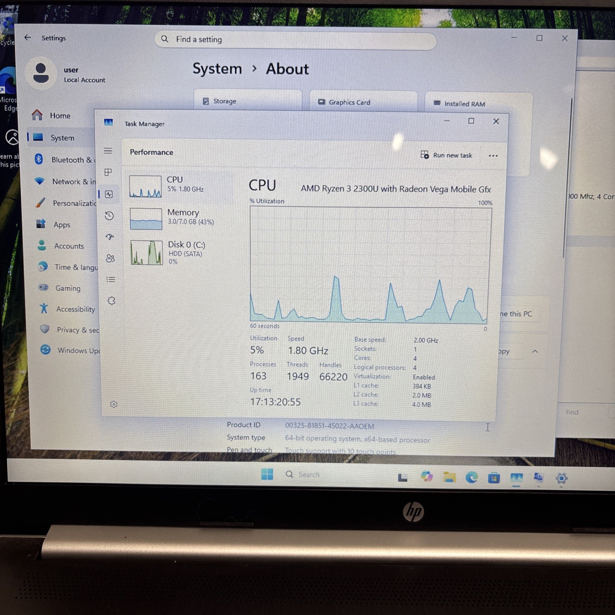Select Product ID value text

tap(329, 426)
